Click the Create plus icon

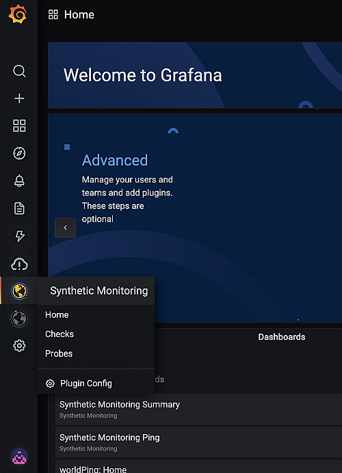(19, 98)
